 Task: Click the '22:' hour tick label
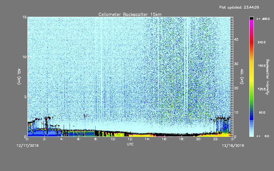pos(216,139)
